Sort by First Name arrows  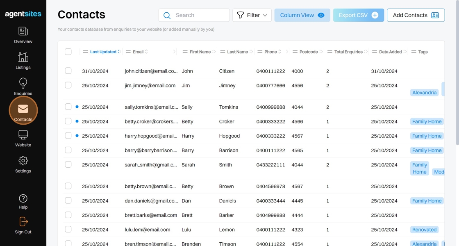214,52
